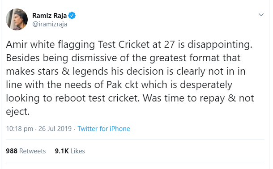Image resolution: width=273 pixels, height=169 pixels.
Task: Click the word 'disappointing.' in the tweet
Action: click(220, 45)
